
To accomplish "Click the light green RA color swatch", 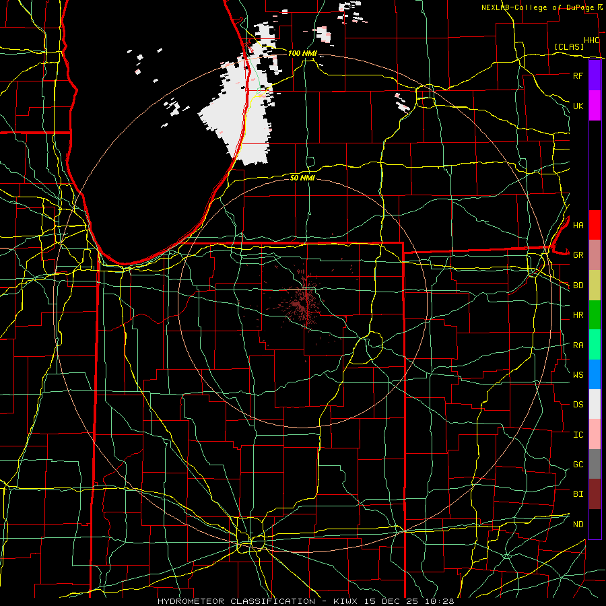I will [595, 345].
